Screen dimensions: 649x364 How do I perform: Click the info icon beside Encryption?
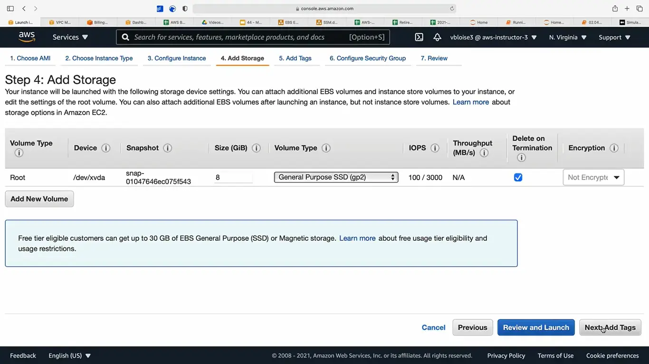pos(614,148)
